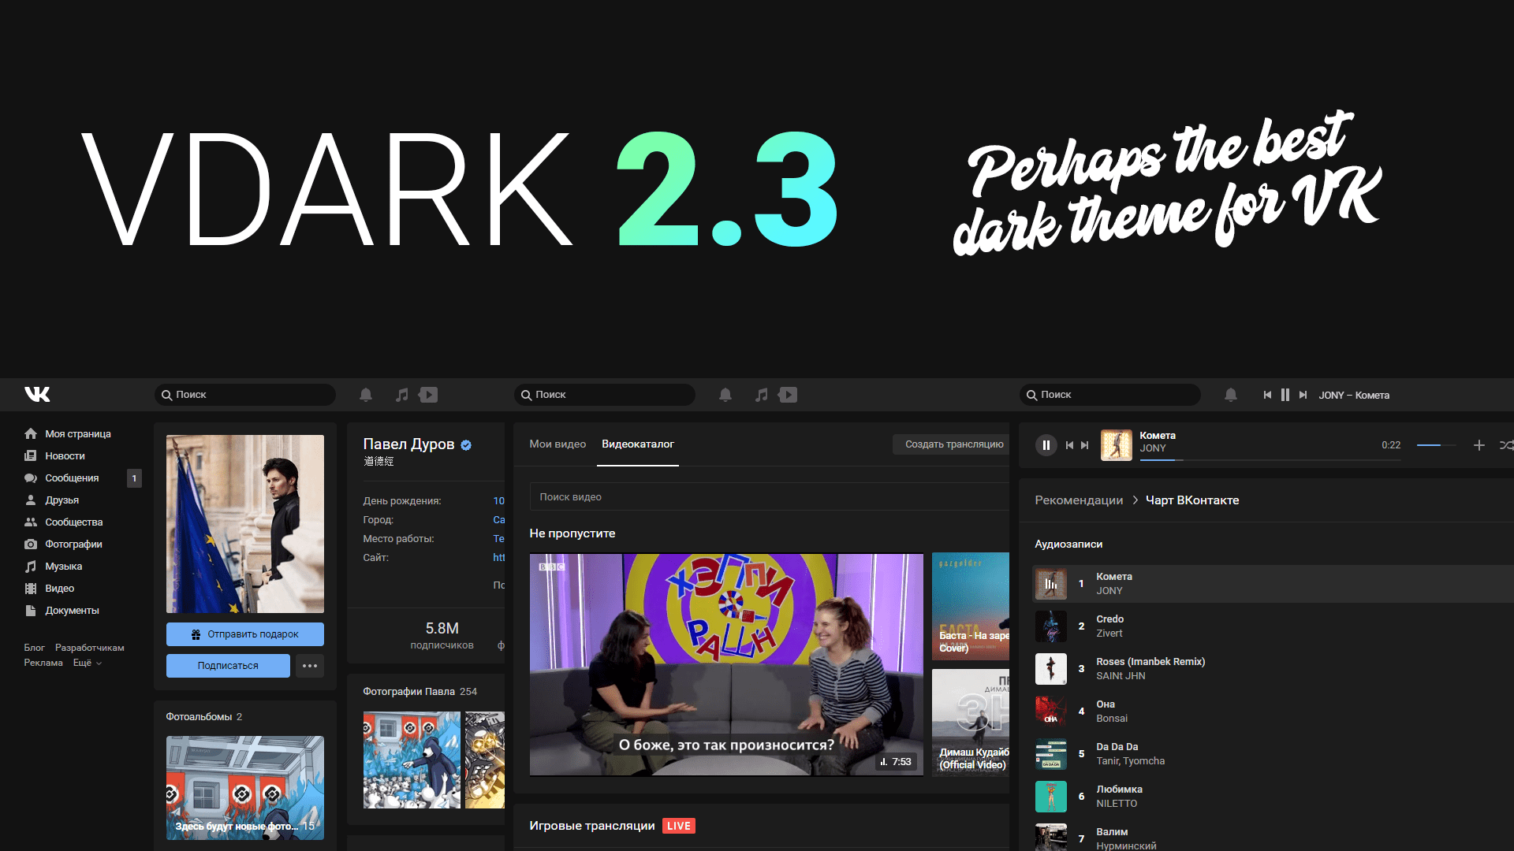
Task: Go to previous track in the audio player panel
Action: pos(1069,445)
